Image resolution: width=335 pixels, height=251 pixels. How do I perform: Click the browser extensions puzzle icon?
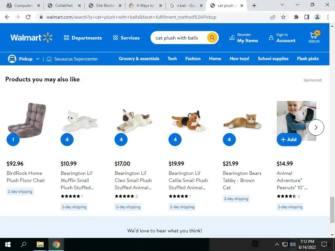pos(296,17)
